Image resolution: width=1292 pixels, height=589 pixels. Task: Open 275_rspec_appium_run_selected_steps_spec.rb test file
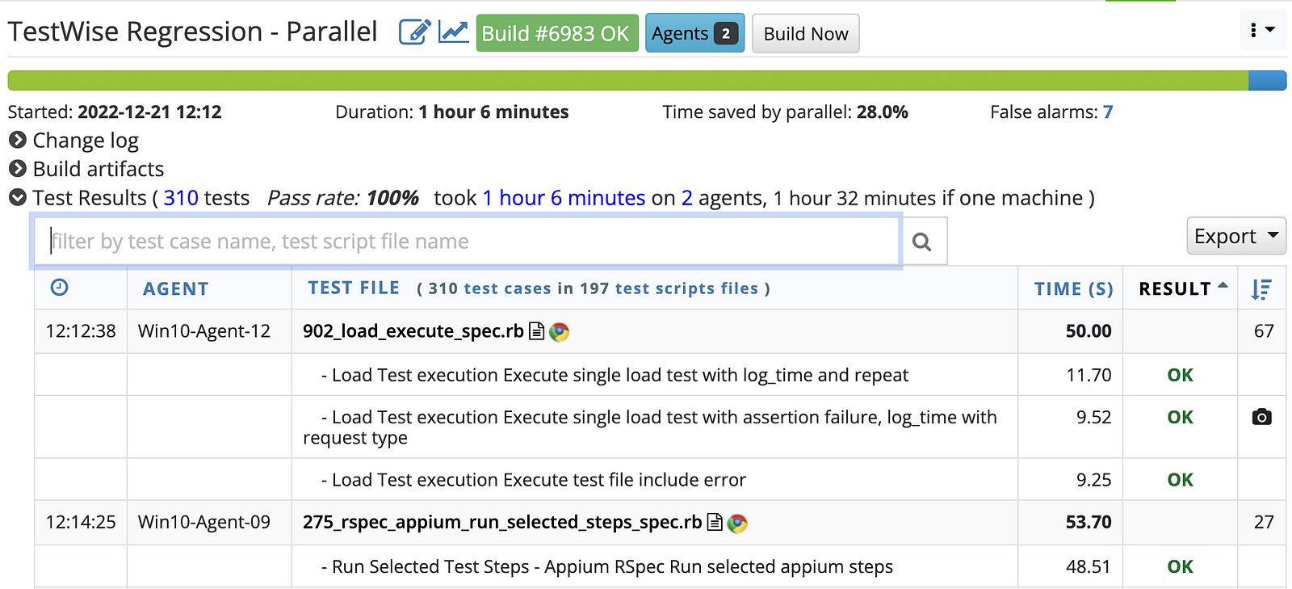[502, 523]
